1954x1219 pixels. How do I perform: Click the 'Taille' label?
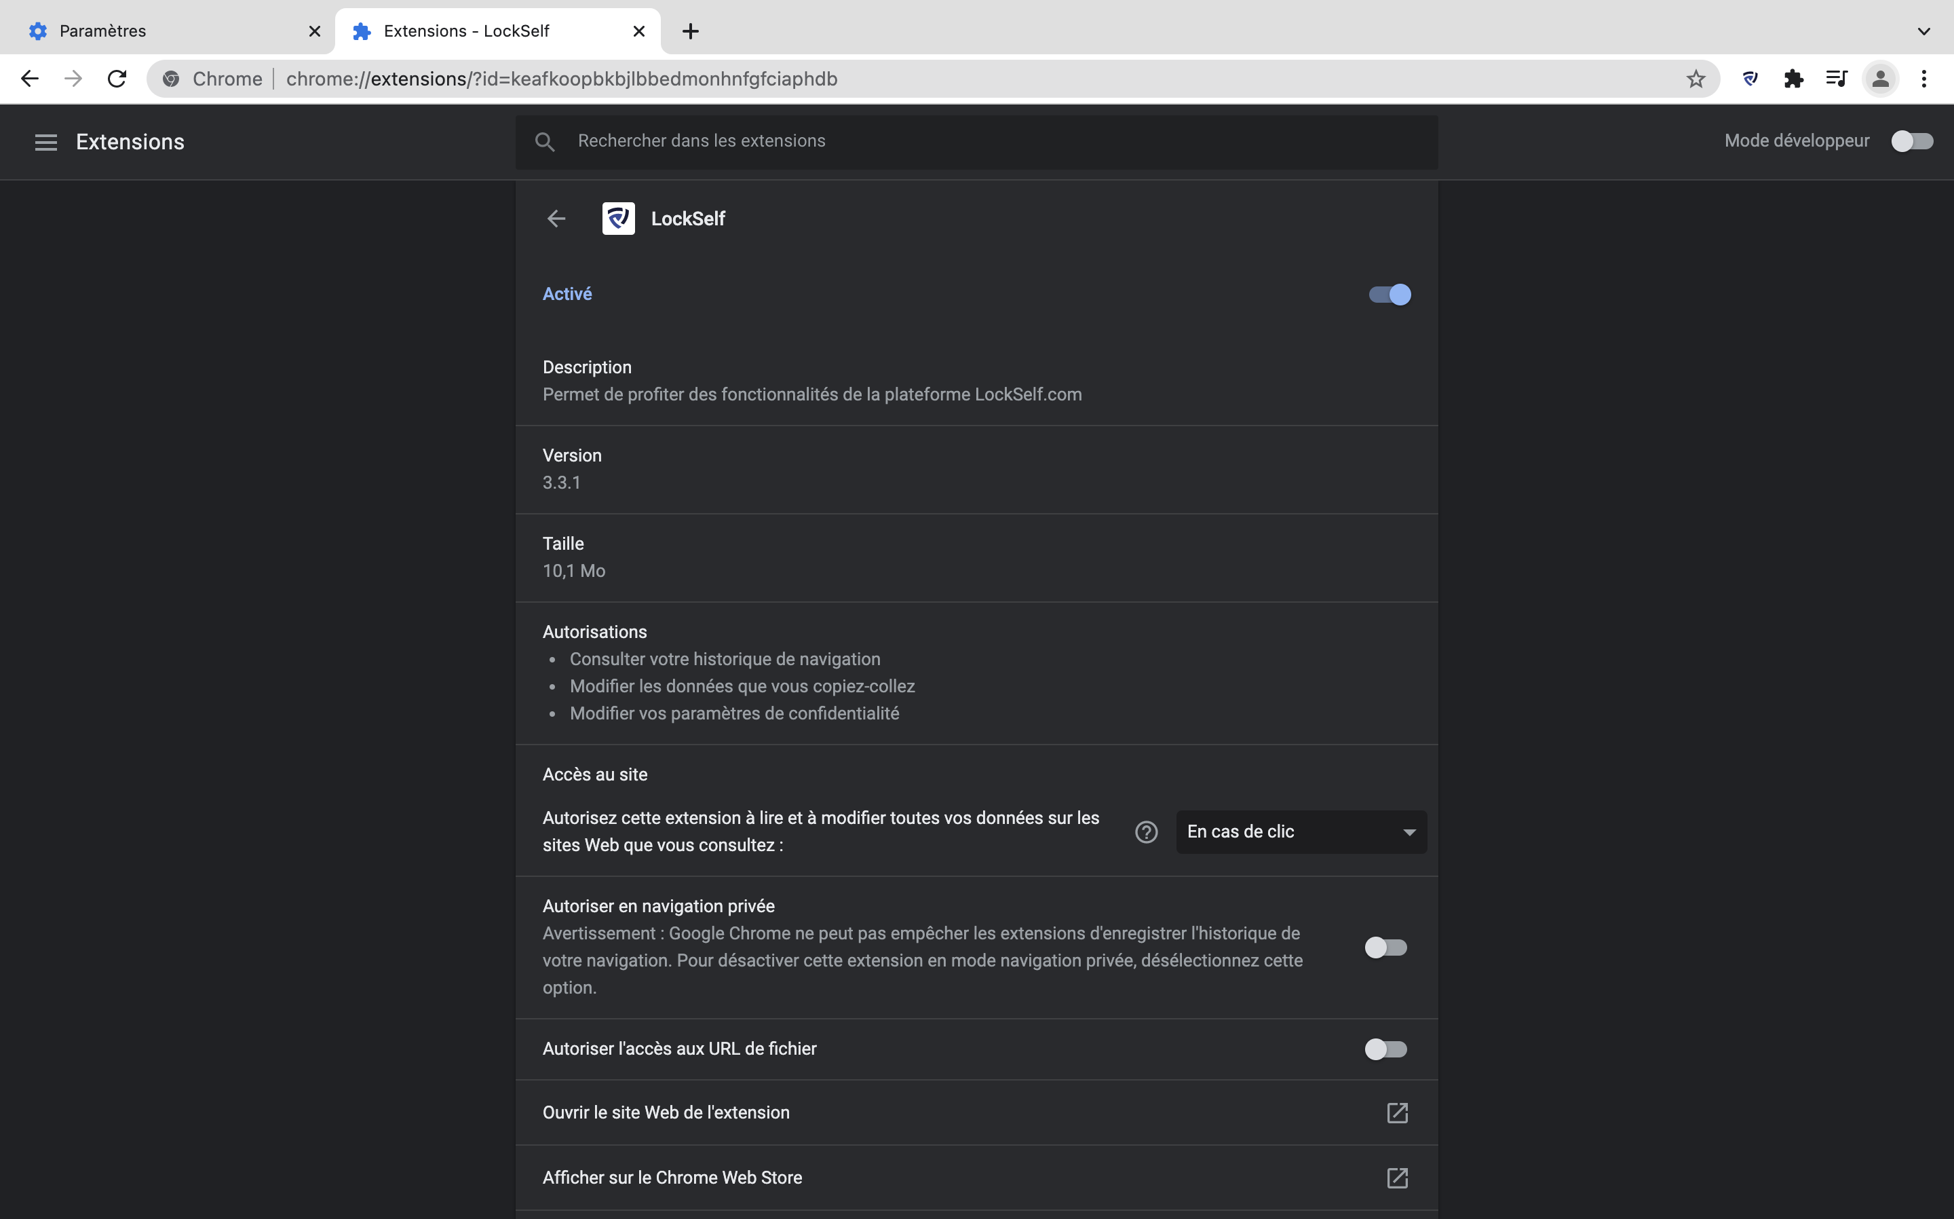[563, 544]
